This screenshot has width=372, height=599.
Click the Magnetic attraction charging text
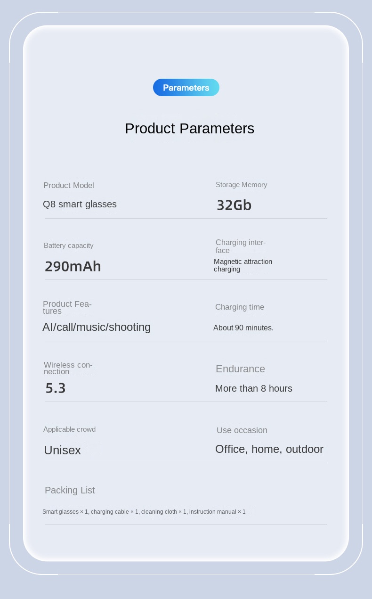point(243,265)
